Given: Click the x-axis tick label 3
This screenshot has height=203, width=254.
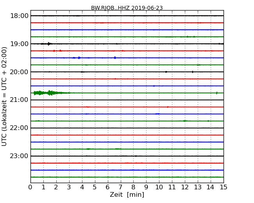Looking at the screenshot, I should point(69,187).
